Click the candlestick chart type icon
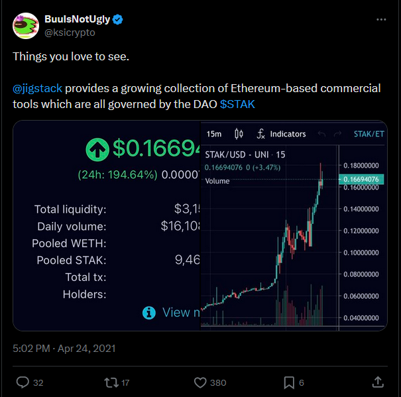This screenshot has width=401, height=397. [239, 134]
